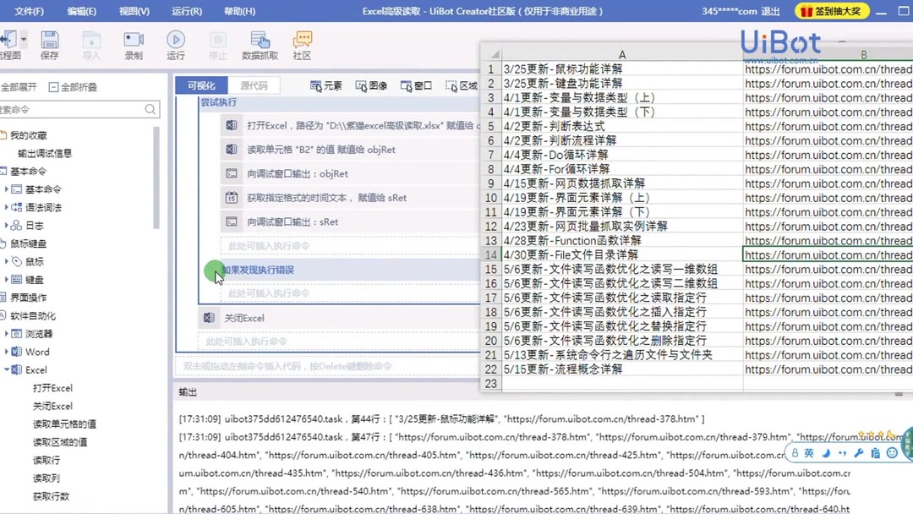Open the dropdown arrow beside 流程图
This screenshot has width=913, height=514.
(x=24, y=37)
